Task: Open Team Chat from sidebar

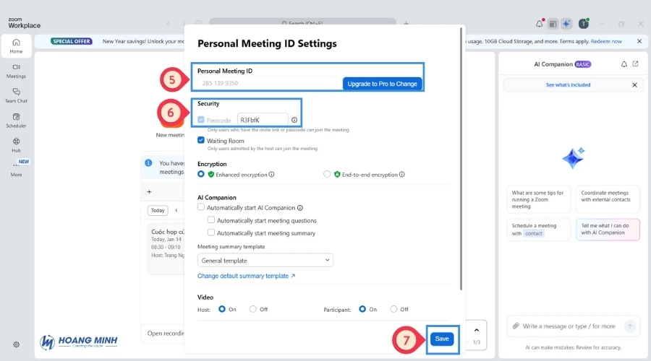Action: 16,95
